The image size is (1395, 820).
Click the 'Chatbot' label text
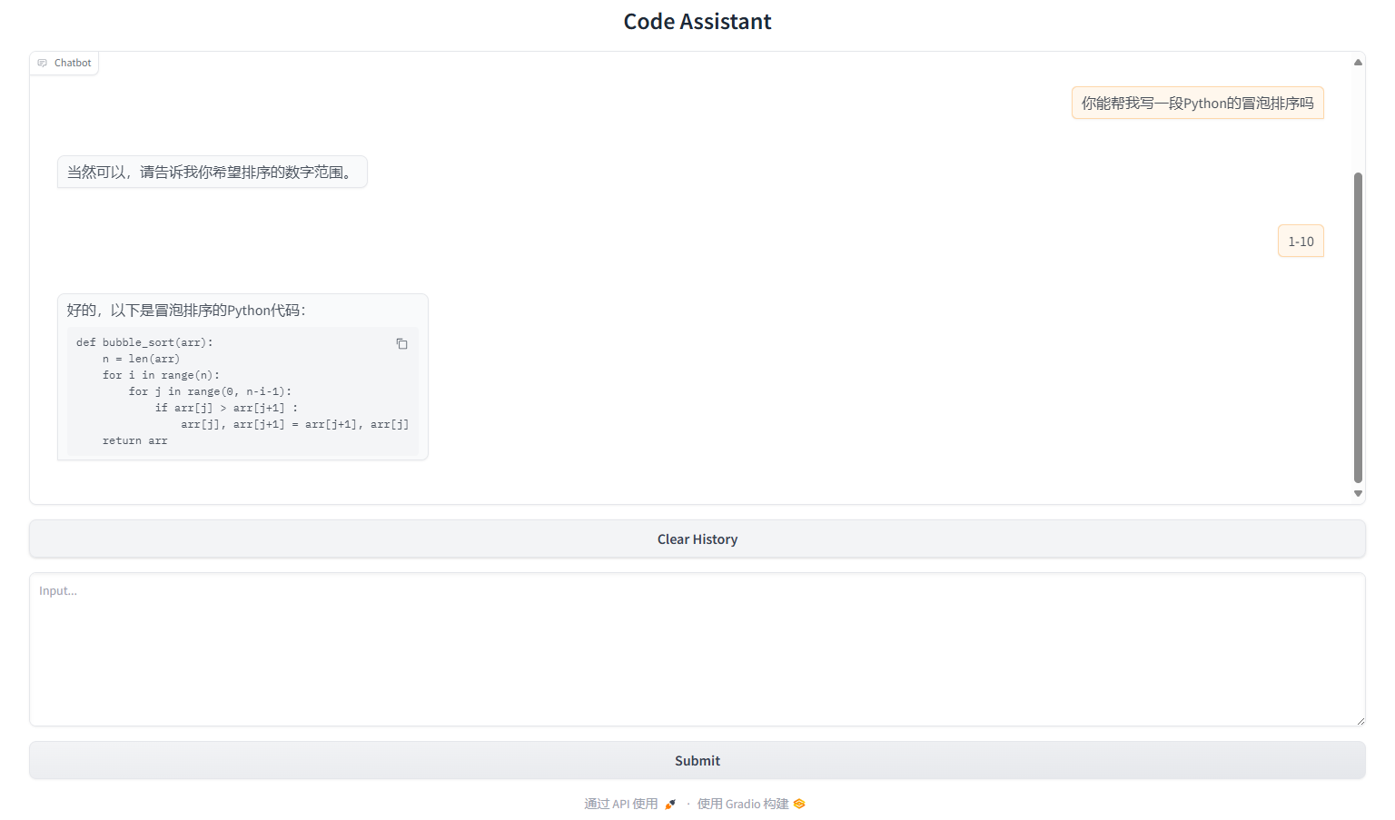73,63
